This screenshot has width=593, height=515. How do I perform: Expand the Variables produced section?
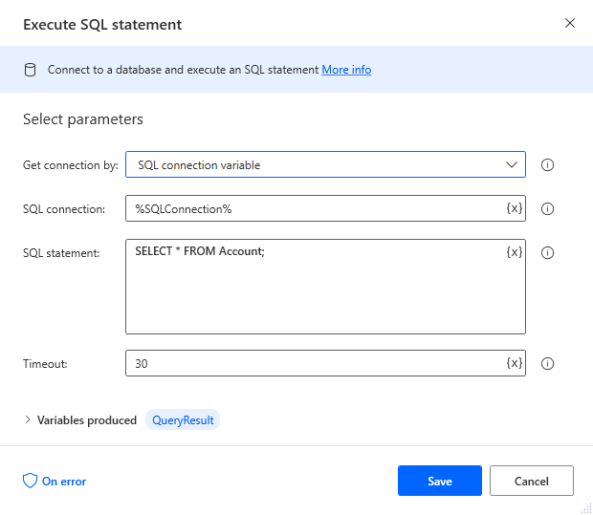point(28,419)
